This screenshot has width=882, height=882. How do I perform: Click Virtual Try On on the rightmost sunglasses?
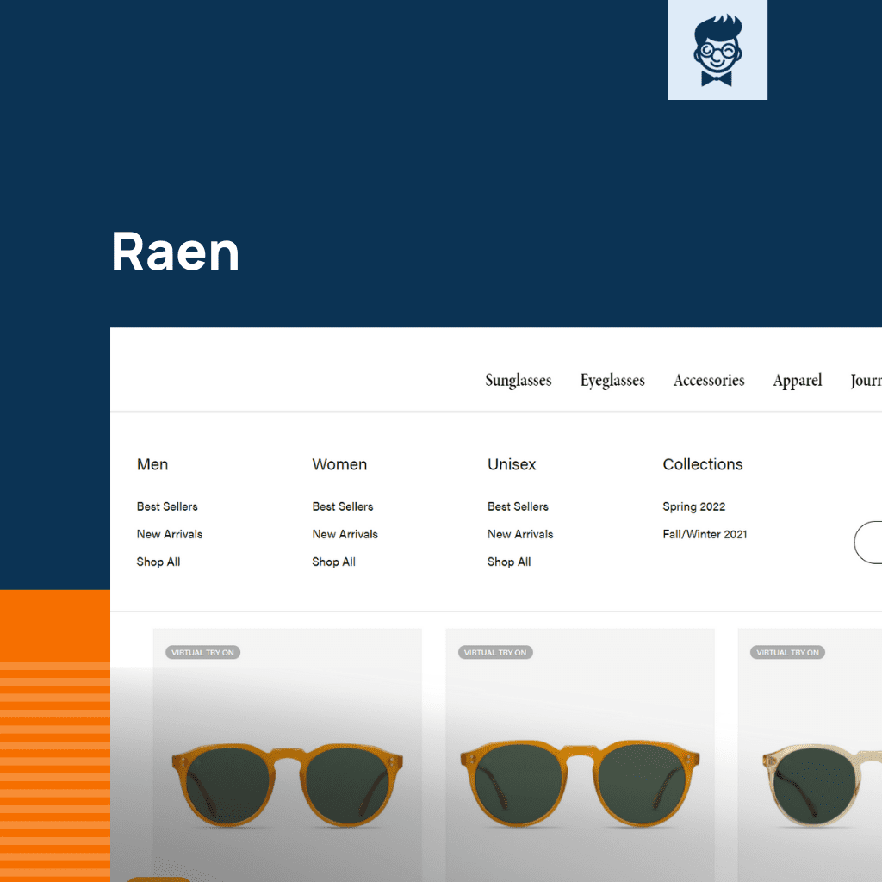coord(787,652)
